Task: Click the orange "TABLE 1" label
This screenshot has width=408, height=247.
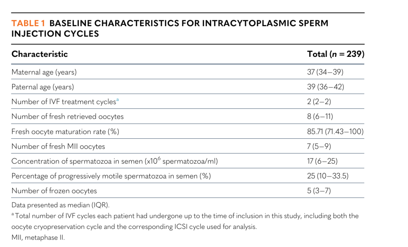Action: (28, 23)
